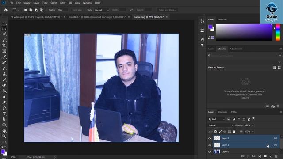Add a layer style with fx icon
This screenshot has width=283, height=159.
click(x=248, y=156)
